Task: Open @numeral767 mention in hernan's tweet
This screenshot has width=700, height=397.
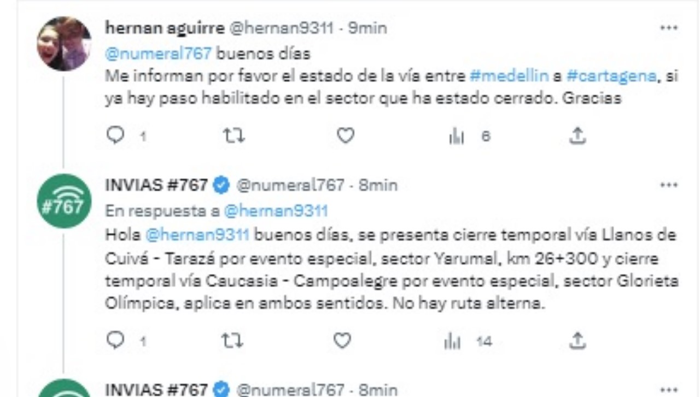Action: click(x=158, y=54)
